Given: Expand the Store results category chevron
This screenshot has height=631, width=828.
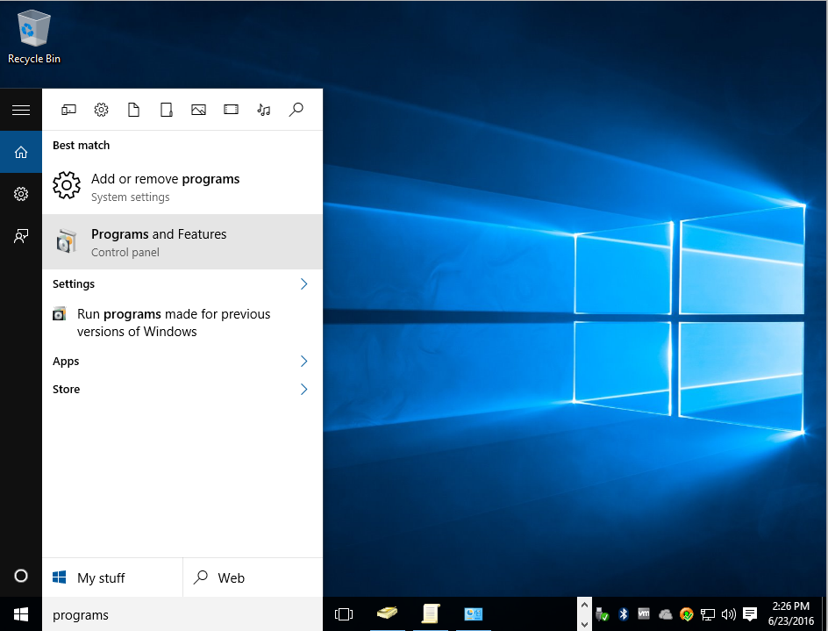Looking at the screenshot, I should click(303, 390).
